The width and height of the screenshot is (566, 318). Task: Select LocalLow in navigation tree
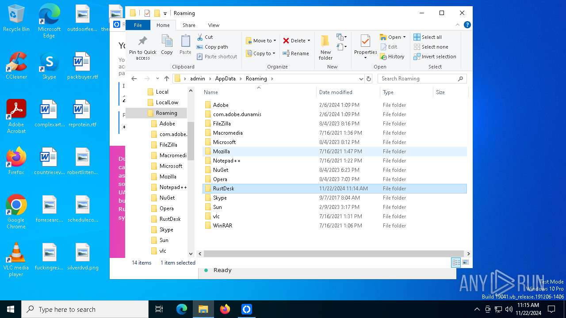click(x=167, y=102)
